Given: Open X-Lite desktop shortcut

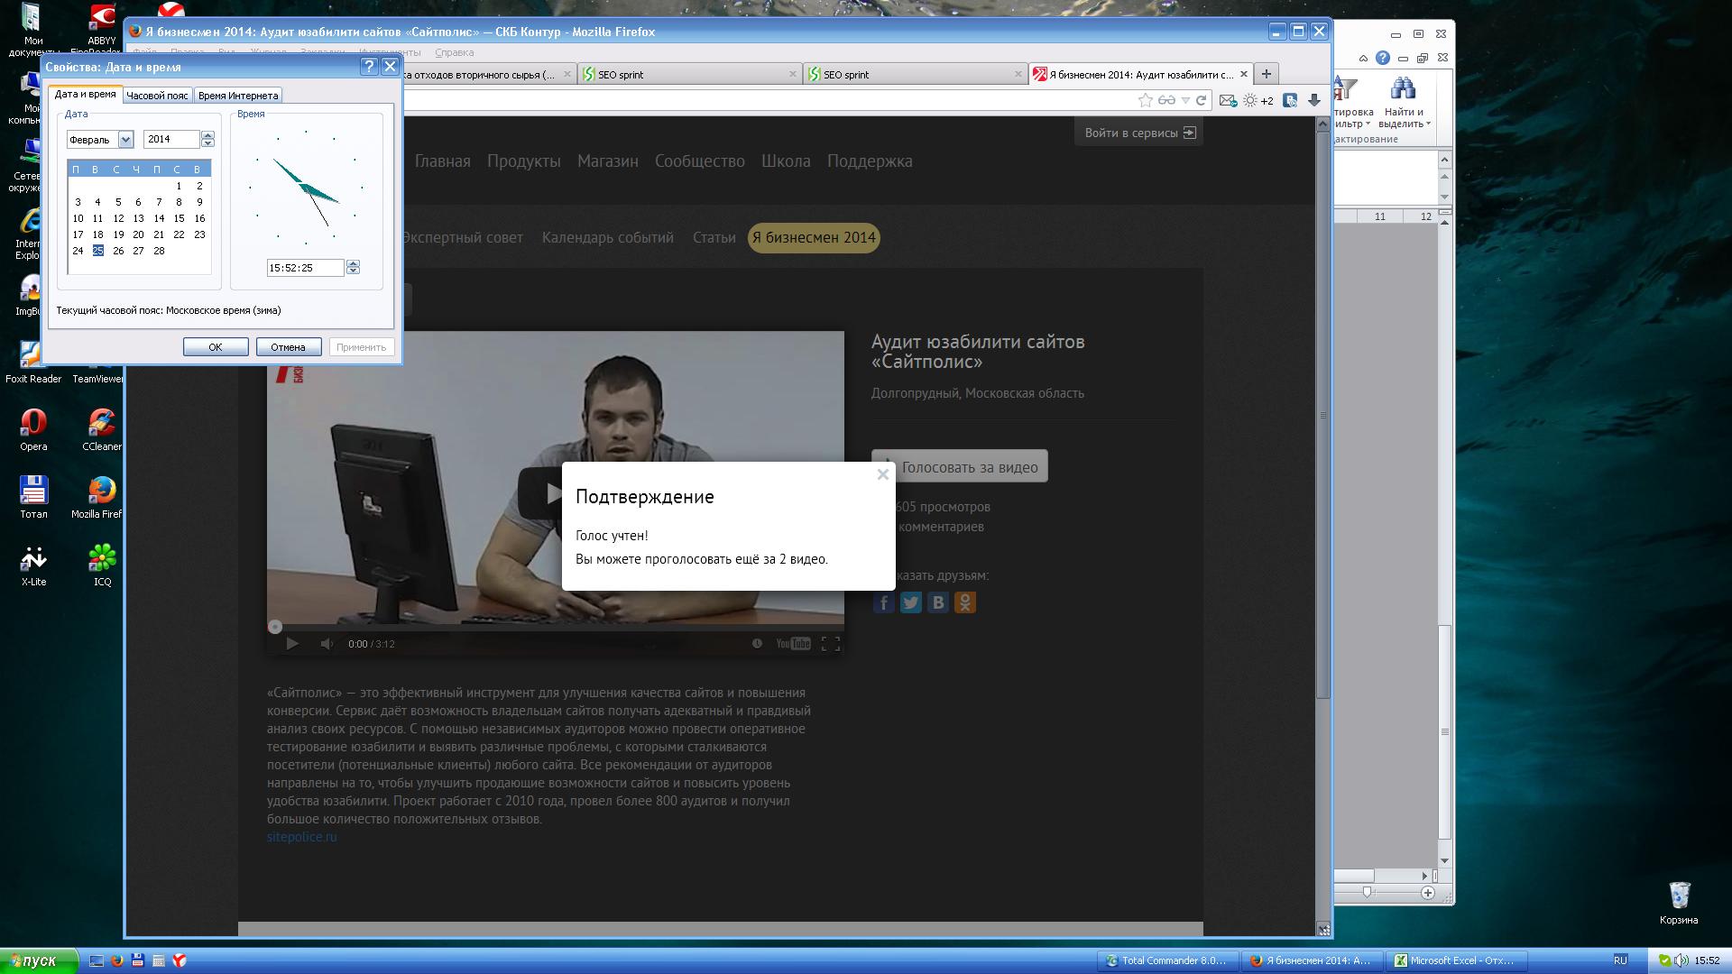Looking at the screenshot, I should pos(33,565).
